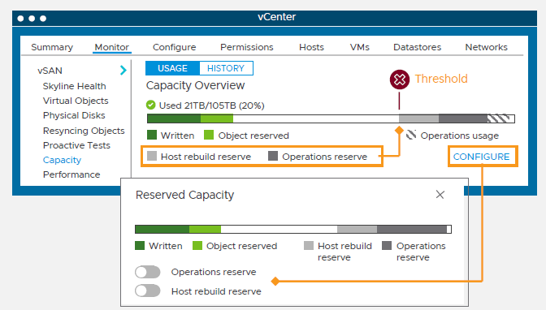Open the Datastores tab

pos(417,47)
